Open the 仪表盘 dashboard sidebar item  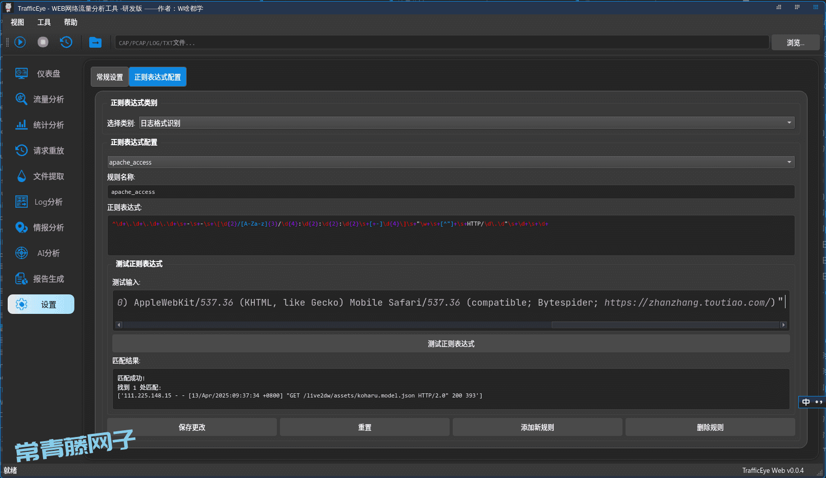tap(41, 74)
